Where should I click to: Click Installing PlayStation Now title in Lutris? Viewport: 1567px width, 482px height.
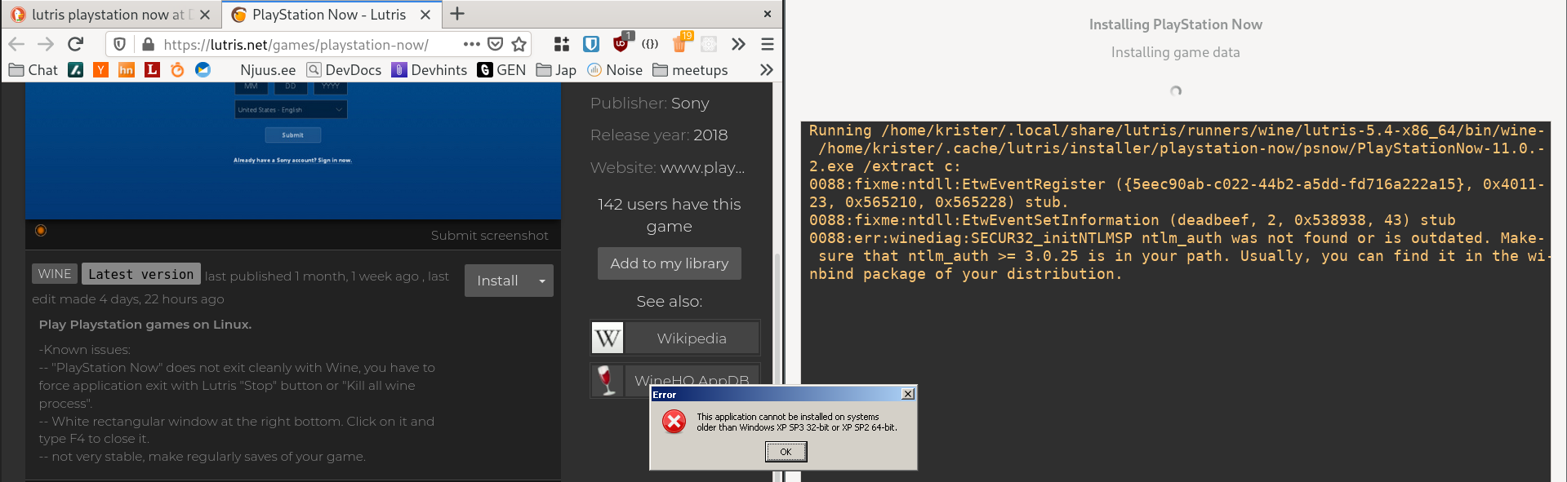point(1175,24)
